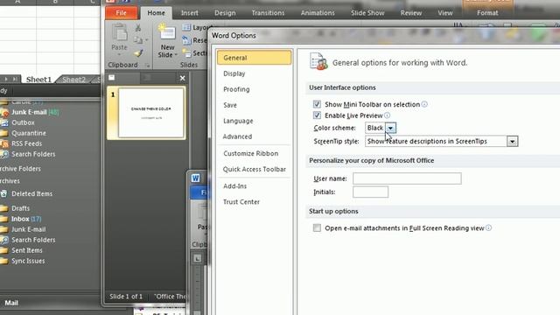Open Sync Issues folder in Outlook
Viewport: 560px width, 315px height.
click(28, 261)
